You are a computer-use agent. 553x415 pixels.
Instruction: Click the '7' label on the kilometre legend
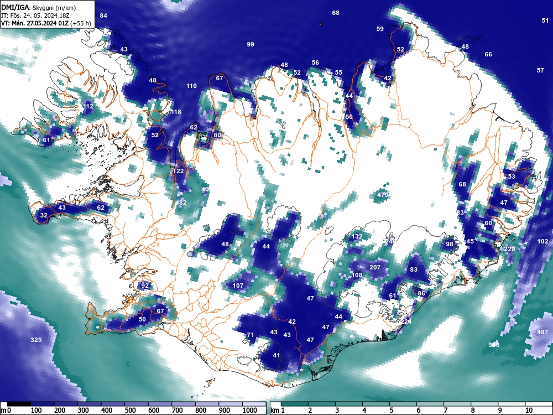click(446, 410)
